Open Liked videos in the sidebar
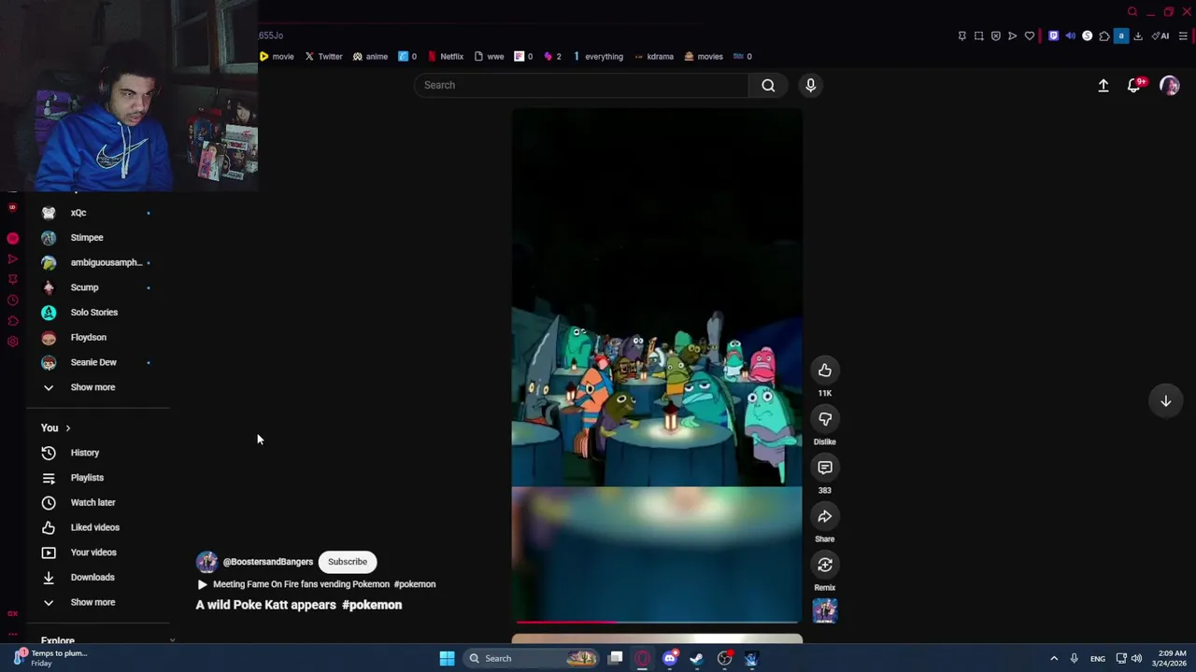Image resolution: width=1196 pixels, height=672 pixels. coord(96,527)
